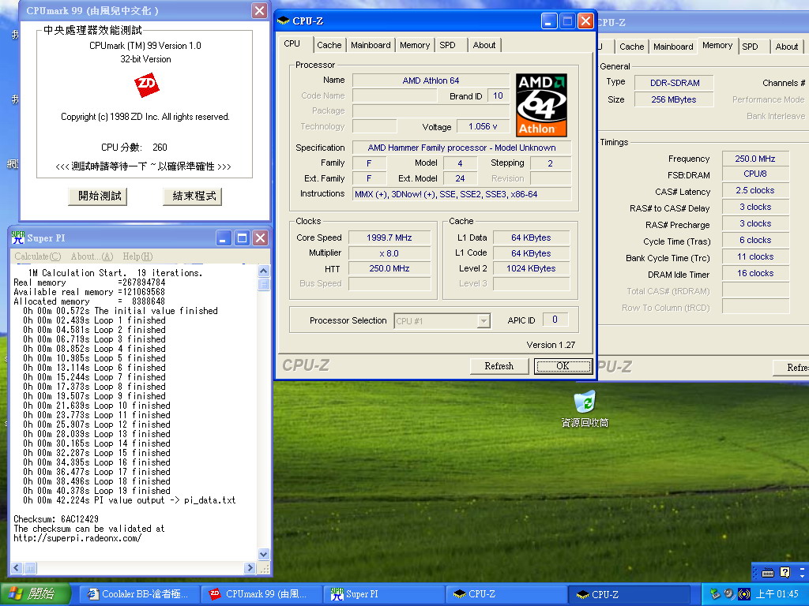Screen dimensions: 809x606
Task: Click the keyboard icon in language bar
Action: coord(767,573)
